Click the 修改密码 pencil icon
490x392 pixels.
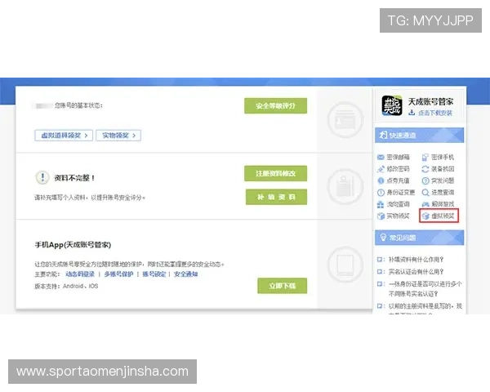coord(381,169)
